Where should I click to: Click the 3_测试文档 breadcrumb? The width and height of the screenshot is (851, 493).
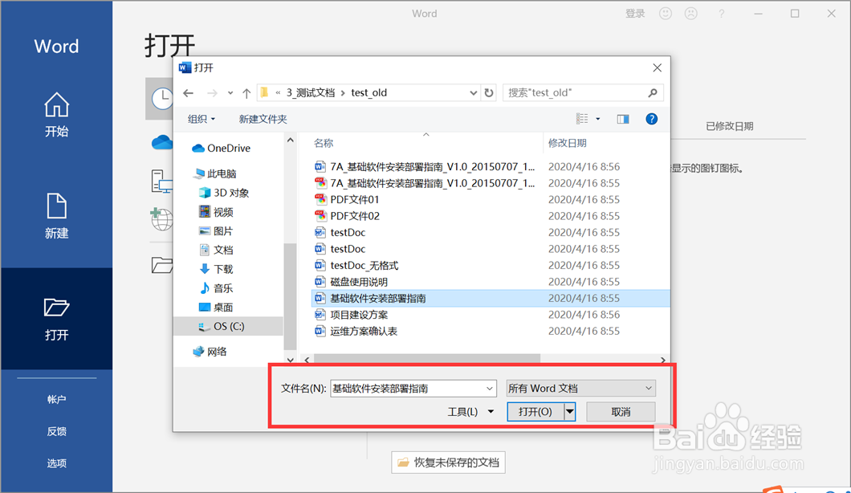pyautogui.click(x=311, y=93)
